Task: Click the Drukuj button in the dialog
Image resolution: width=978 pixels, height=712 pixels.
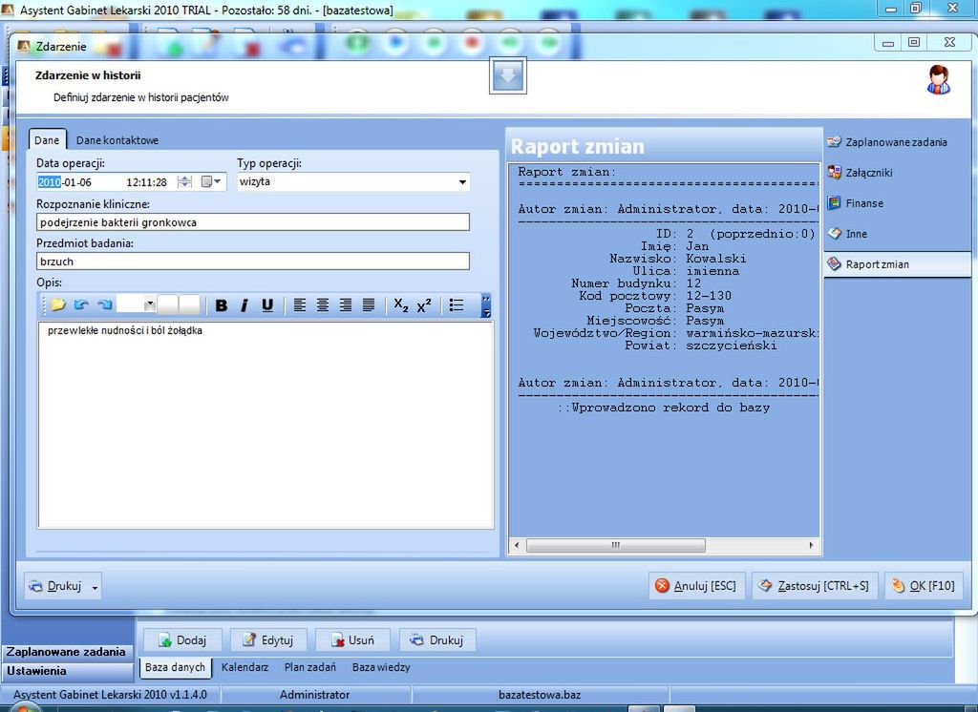Action: [56, 586]
